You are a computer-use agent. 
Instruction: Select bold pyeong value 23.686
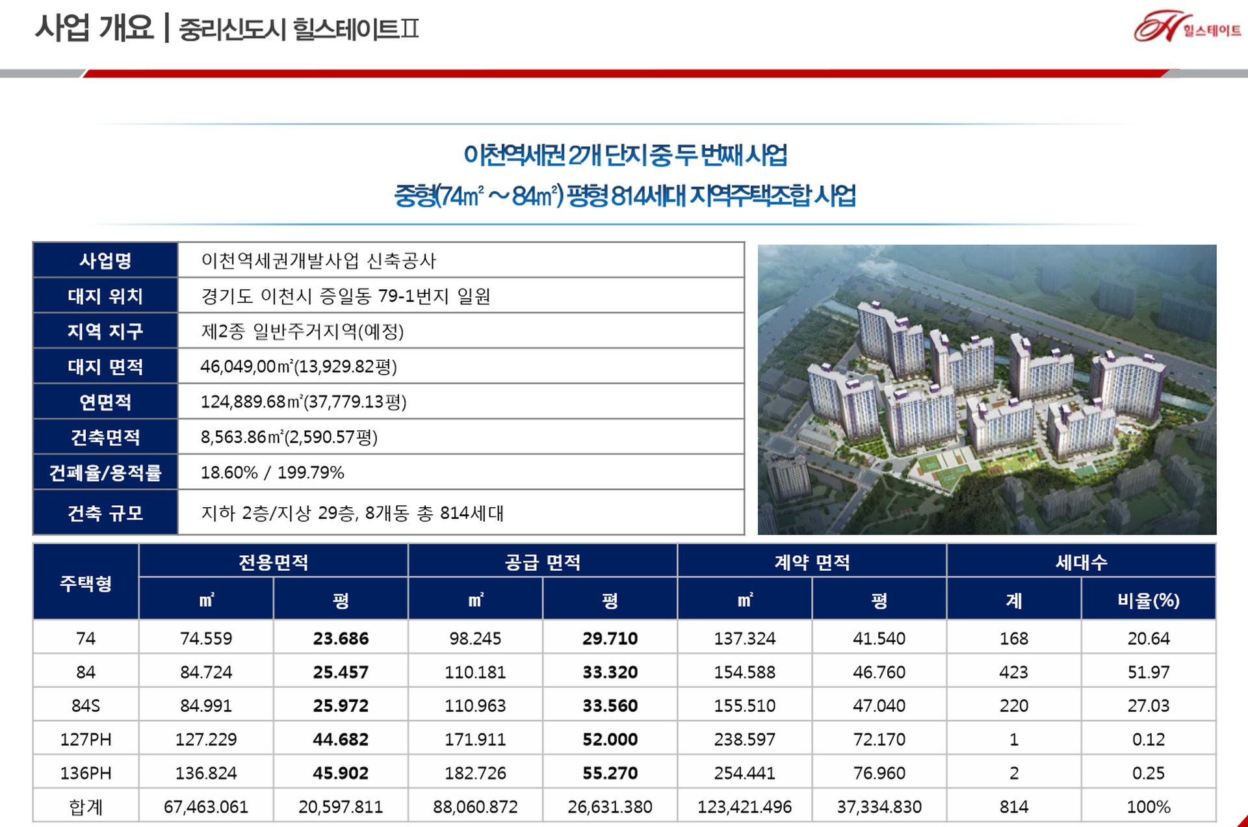pyautogui.click(x=341, y=638)
